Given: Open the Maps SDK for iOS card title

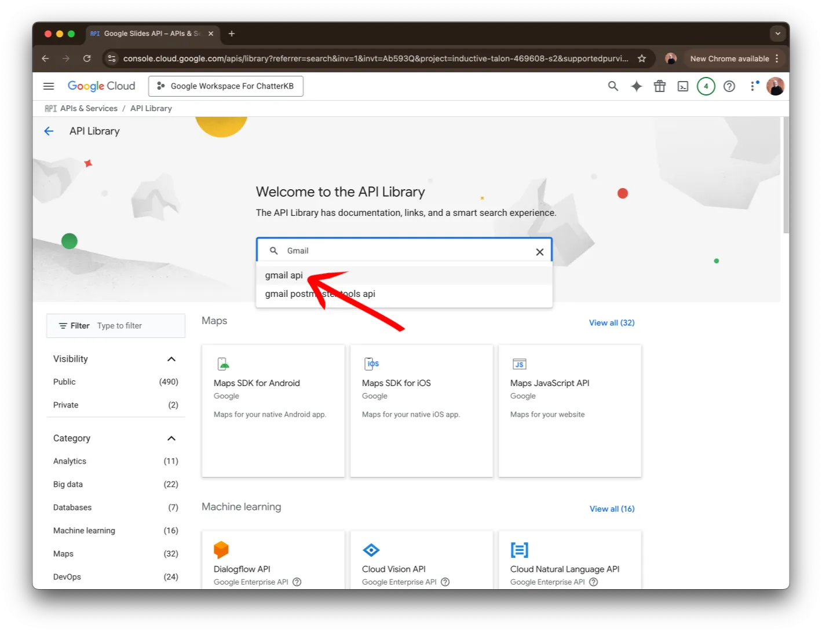Looking at the screenshot, I should (x=396, y=383).
